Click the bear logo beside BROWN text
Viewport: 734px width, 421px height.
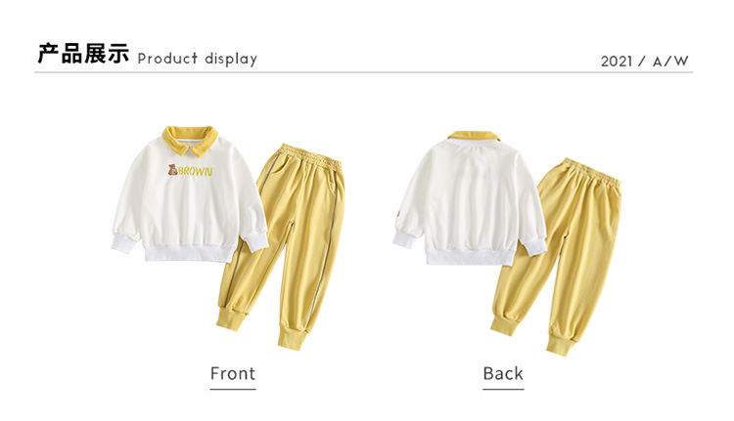(172, 170)
